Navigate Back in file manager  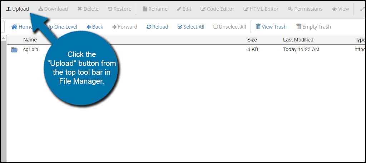coord(95,27)
